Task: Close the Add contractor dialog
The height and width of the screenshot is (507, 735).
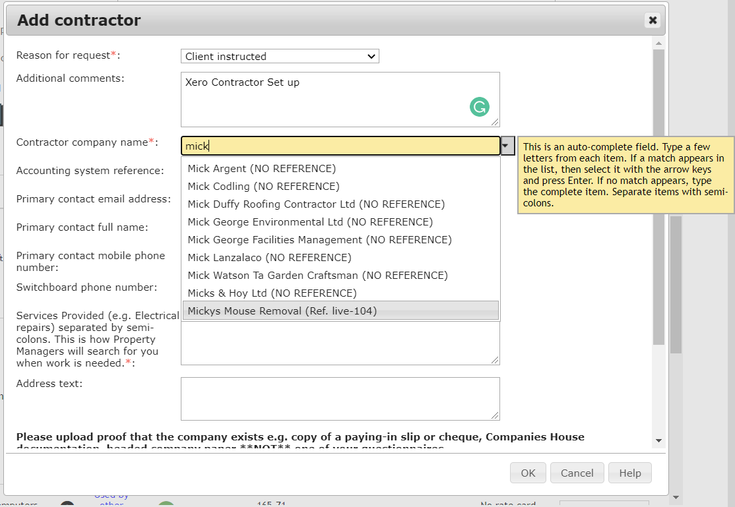Action: click(653, 20)
